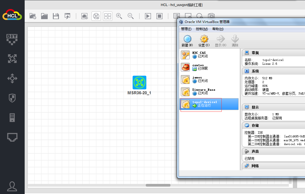Click the 常规 monitor icon
Viewport: 305px width, 194px height.
pos(247,52)
